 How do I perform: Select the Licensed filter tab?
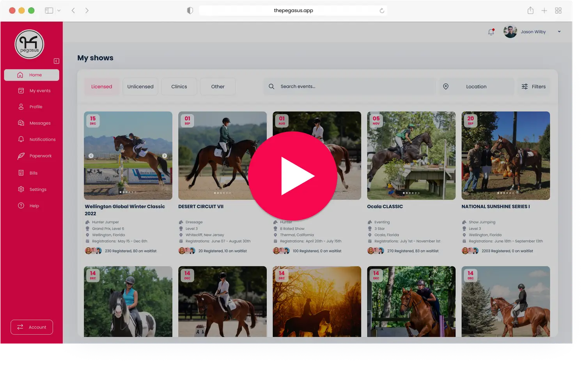[102, 86]
